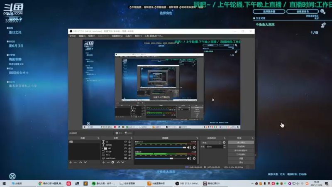Pop out the 转场特效 dock panel
Viewport: 332px width, 187px height.
[225, 138]
